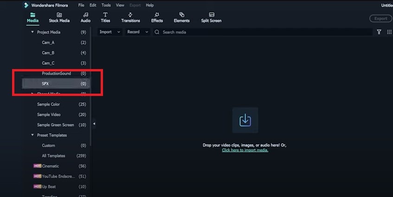Open the Sample Video category
The width and height of the screenshot is (393, 197).
56,114
